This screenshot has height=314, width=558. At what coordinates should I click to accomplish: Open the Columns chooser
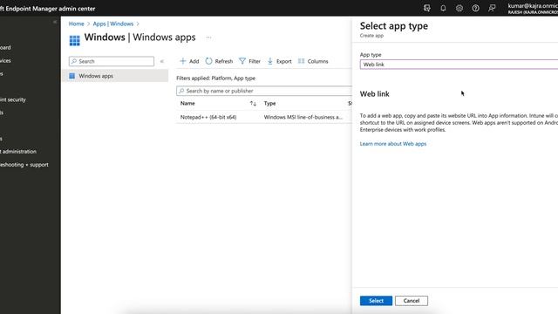tap(313, 61)
